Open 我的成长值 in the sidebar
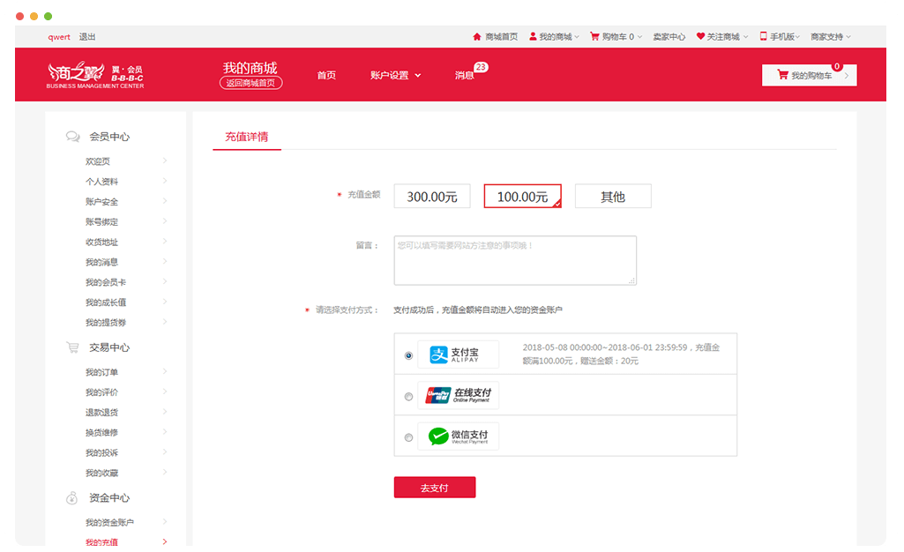 [106, 302]
